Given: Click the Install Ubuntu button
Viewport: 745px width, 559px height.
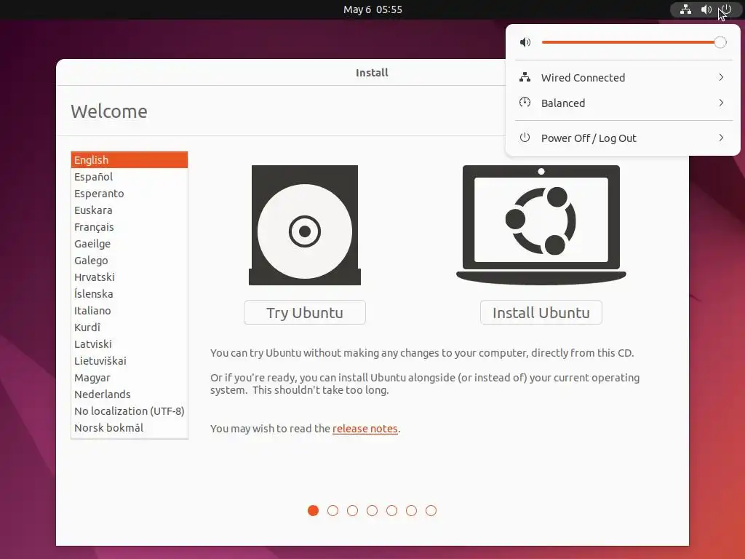Looking at the screenshot, I should [x=541, y=312].
